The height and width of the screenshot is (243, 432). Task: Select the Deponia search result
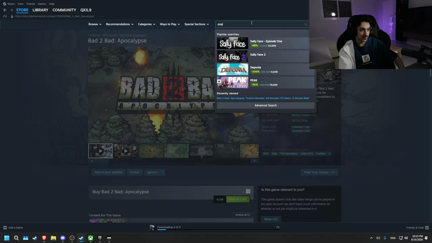click(266, 69)
